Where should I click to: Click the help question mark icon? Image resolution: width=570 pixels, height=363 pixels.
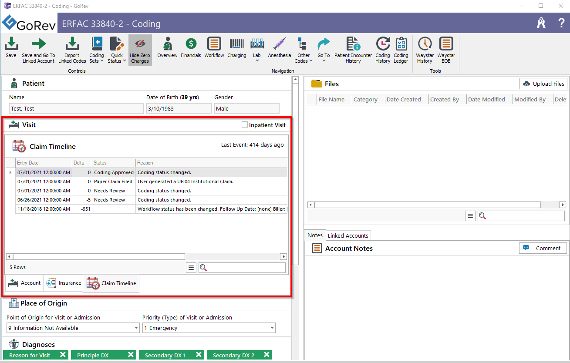pyautogui.click(x=561, y=23)
